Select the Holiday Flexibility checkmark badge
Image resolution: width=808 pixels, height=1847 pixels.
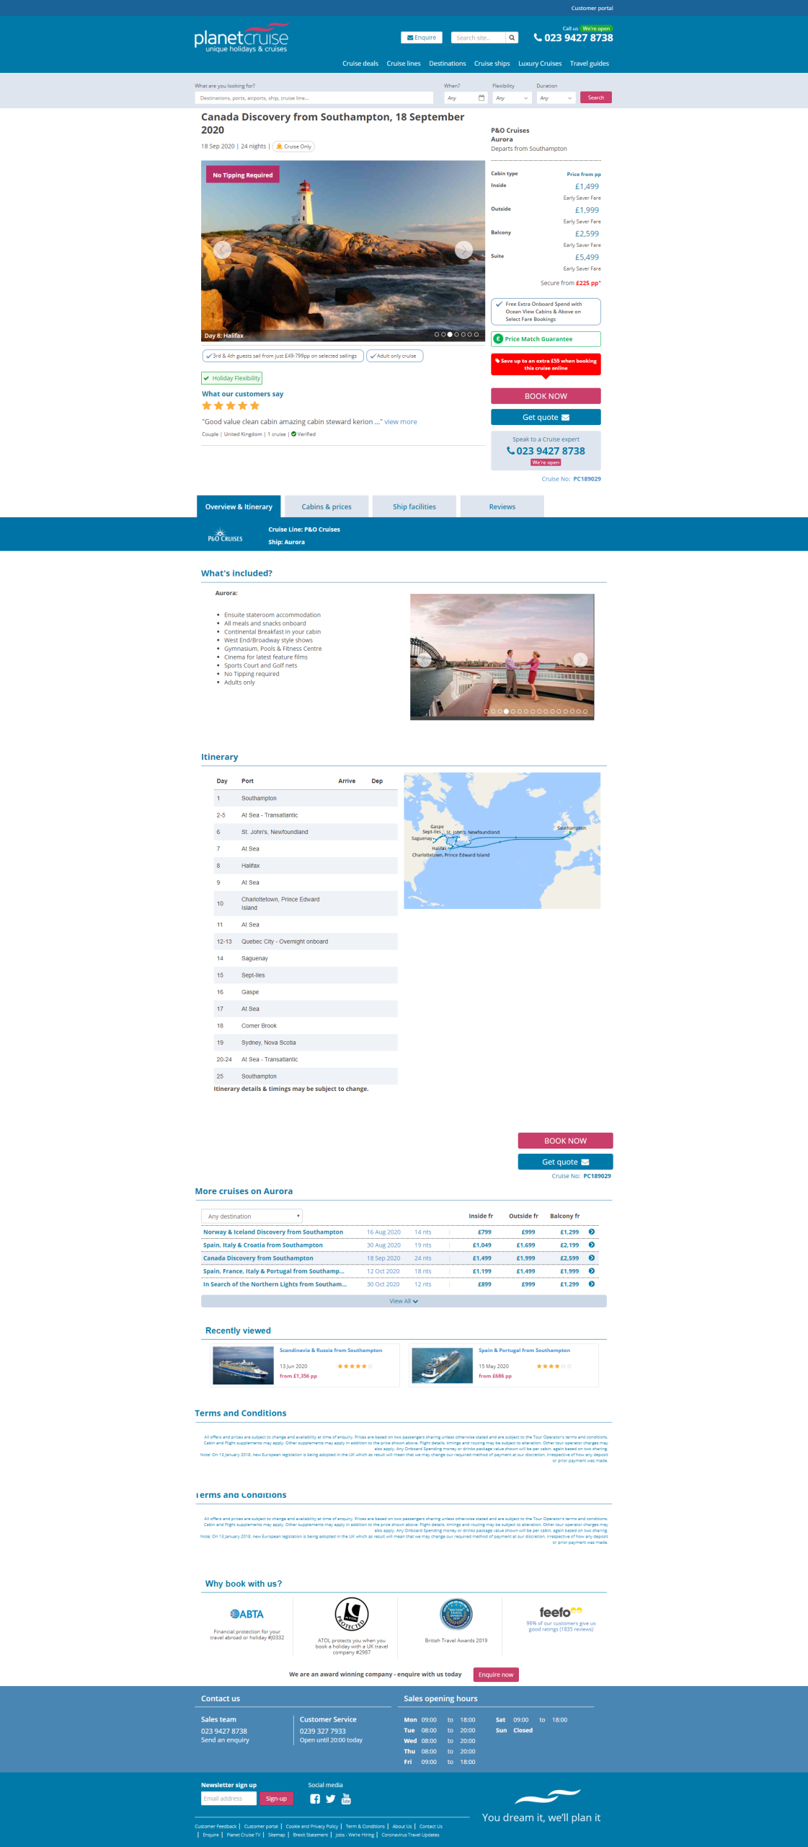pyautogui.click(x=231, y=378)
